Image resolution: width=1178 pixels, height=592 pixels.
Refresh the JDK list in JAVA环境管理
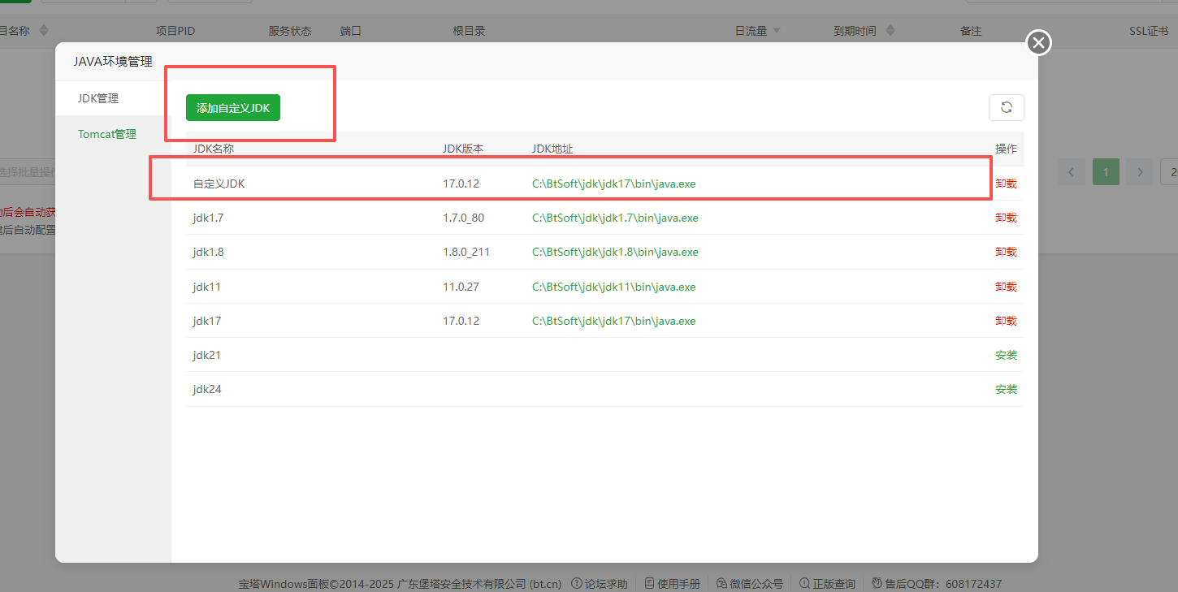pyautogui.click(x=1007, y=107)
